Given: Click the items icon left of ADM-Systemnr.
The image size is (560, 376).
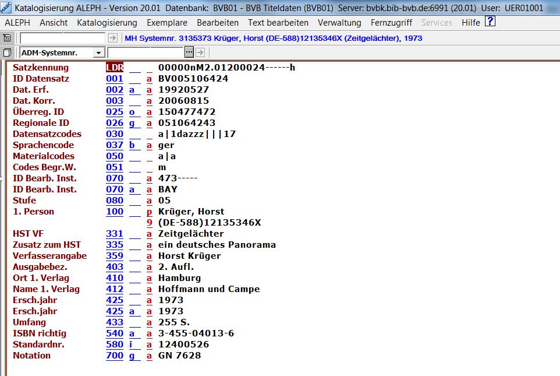Looking at the screenshot, I should click(x=7, y=52).
